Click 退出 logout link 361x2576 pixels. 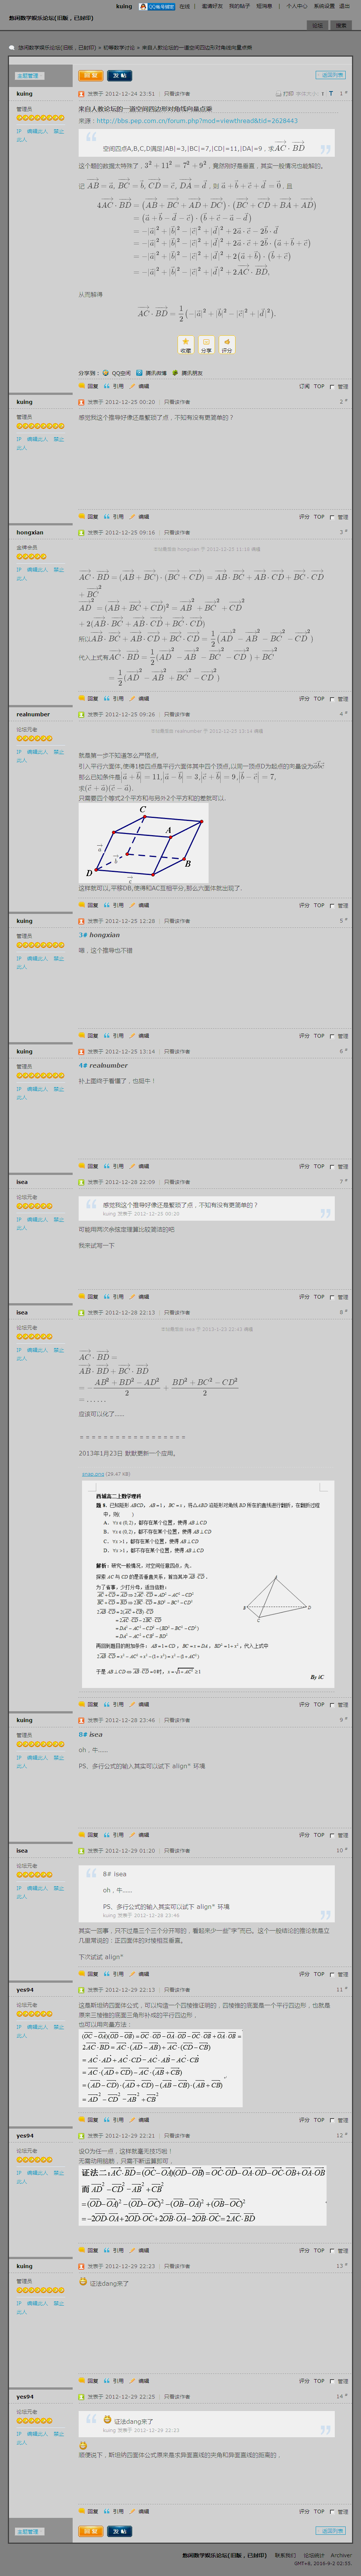(x=344, y=6)
